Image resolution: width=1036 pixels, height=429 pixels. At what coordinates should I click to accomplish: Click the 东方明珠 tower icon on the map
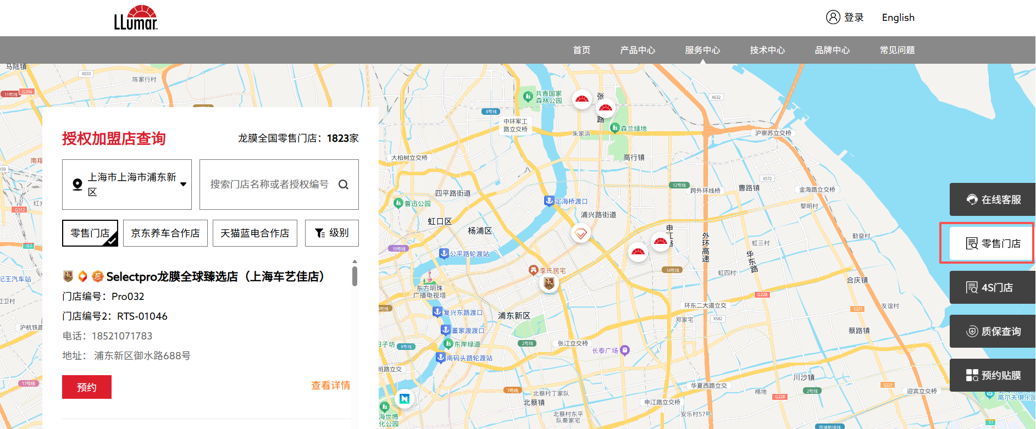429,277
